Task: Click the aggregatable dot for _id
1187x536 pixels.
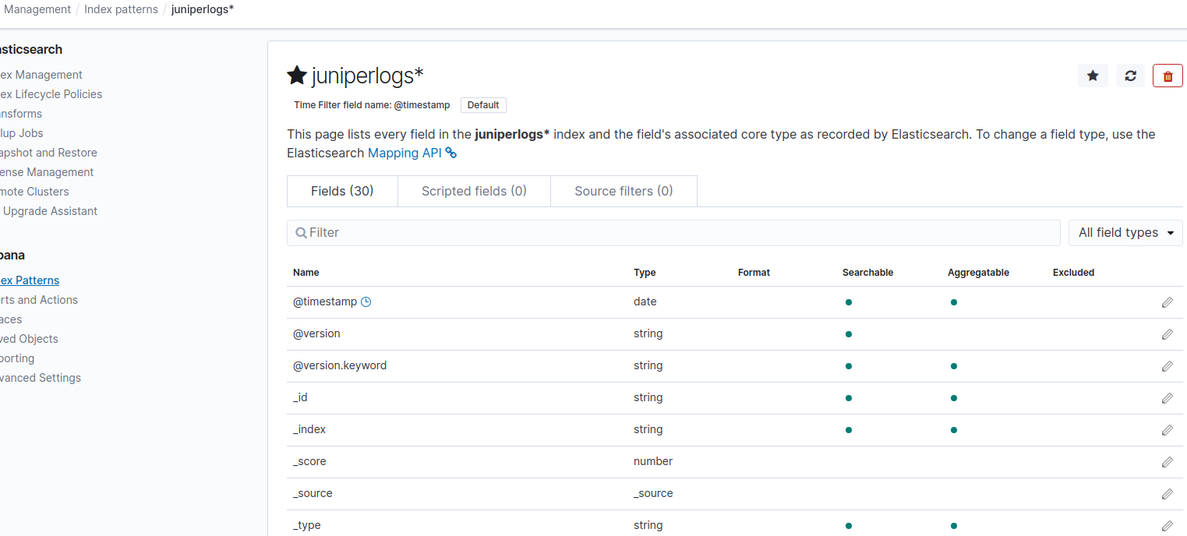Action: click(x=954, y=398)
